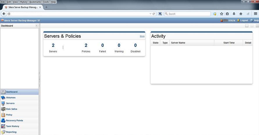Click the Recovery Points cubes icon
Image resolution: width=259 pixels, height=135 pixels.
[3, 120]
